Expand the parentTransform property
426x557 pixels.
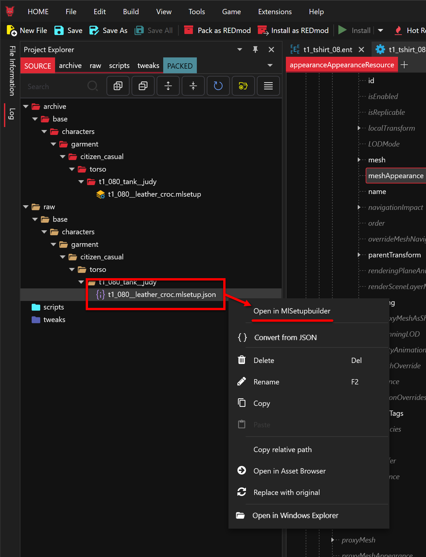(x=359, y=255)
